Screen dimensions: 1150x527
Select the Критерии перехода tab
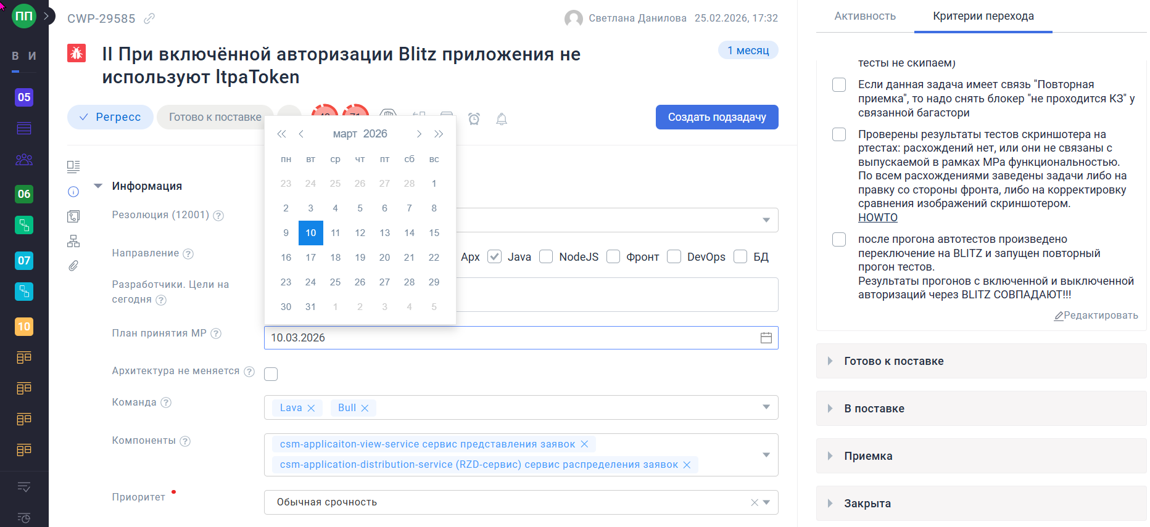pyautogui.click(x=983, y=17)
